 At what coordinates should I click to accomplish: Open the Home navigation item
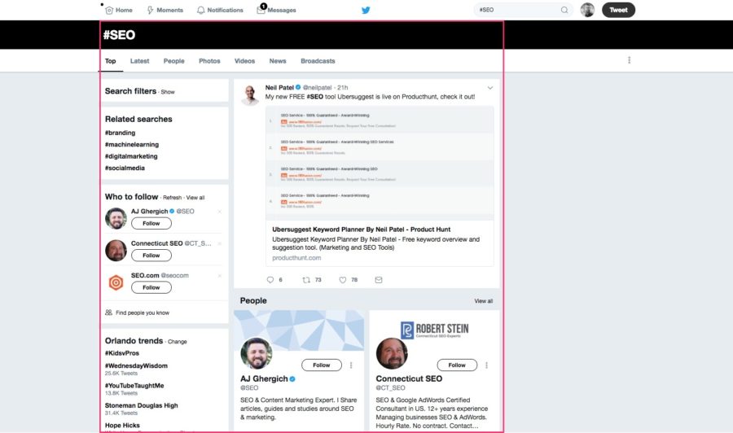tap(119, 10)
